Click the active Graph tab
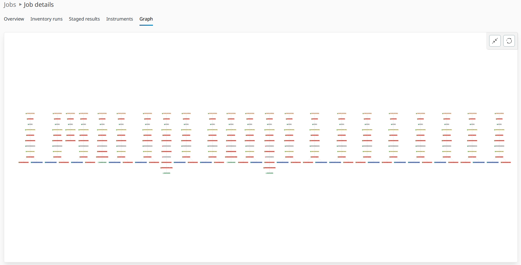The width and height of the screenshot is (521, 265). 146,19
